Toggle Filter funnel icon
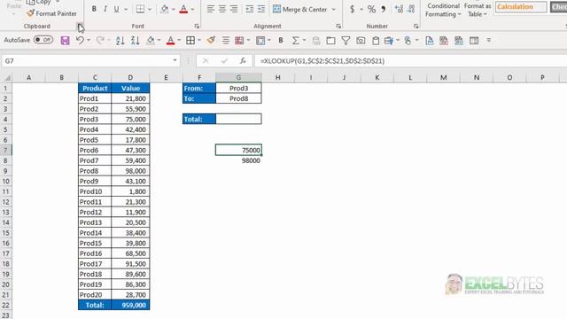 (x=346, y=41)
